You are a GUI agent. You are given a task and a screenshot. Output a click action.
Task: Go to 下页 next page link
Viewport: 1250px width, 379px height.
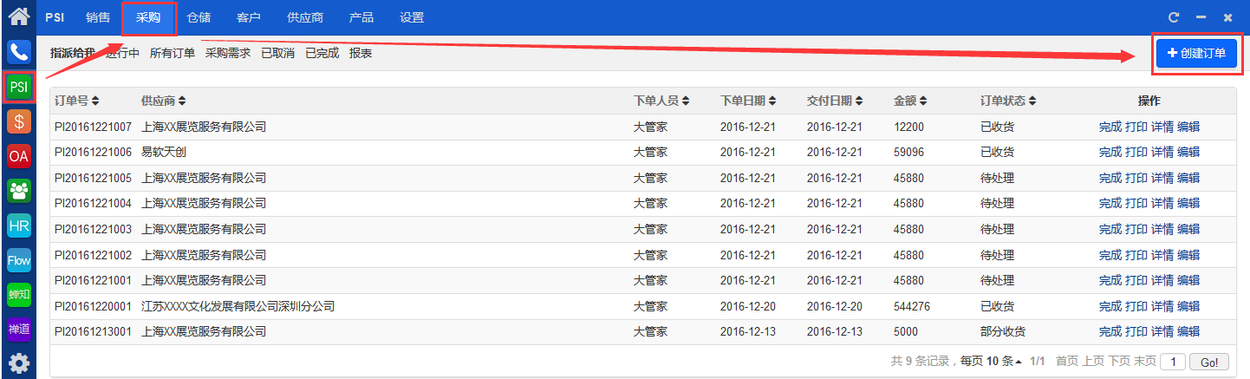point(1119,361)
